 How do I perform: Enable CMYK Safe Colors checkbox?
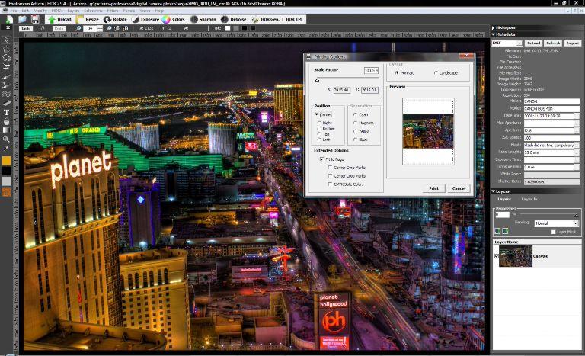point(328,184)
